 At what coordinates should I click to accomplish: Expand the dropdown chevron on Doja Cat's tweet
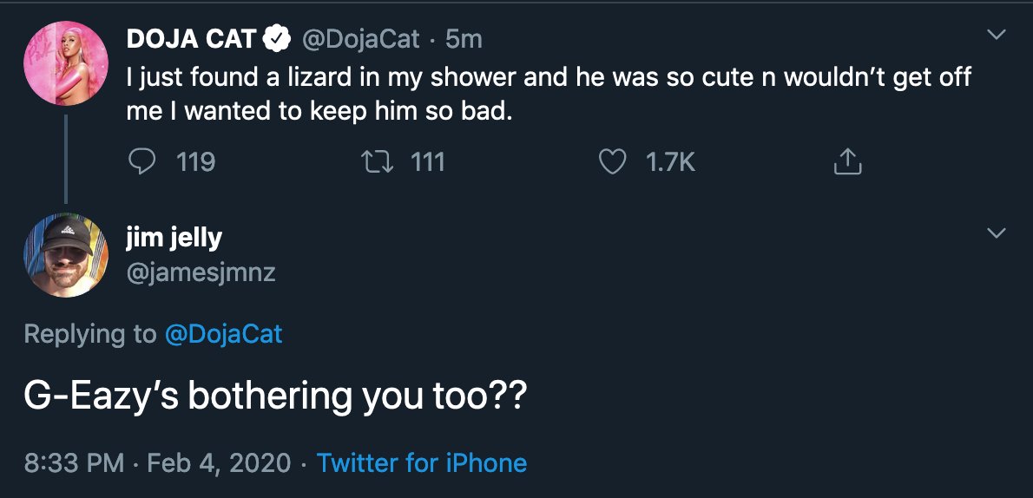tap(997, 36)
